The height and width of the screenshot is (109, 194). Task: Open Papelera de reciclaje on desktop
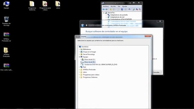click(x=6, y=21)
